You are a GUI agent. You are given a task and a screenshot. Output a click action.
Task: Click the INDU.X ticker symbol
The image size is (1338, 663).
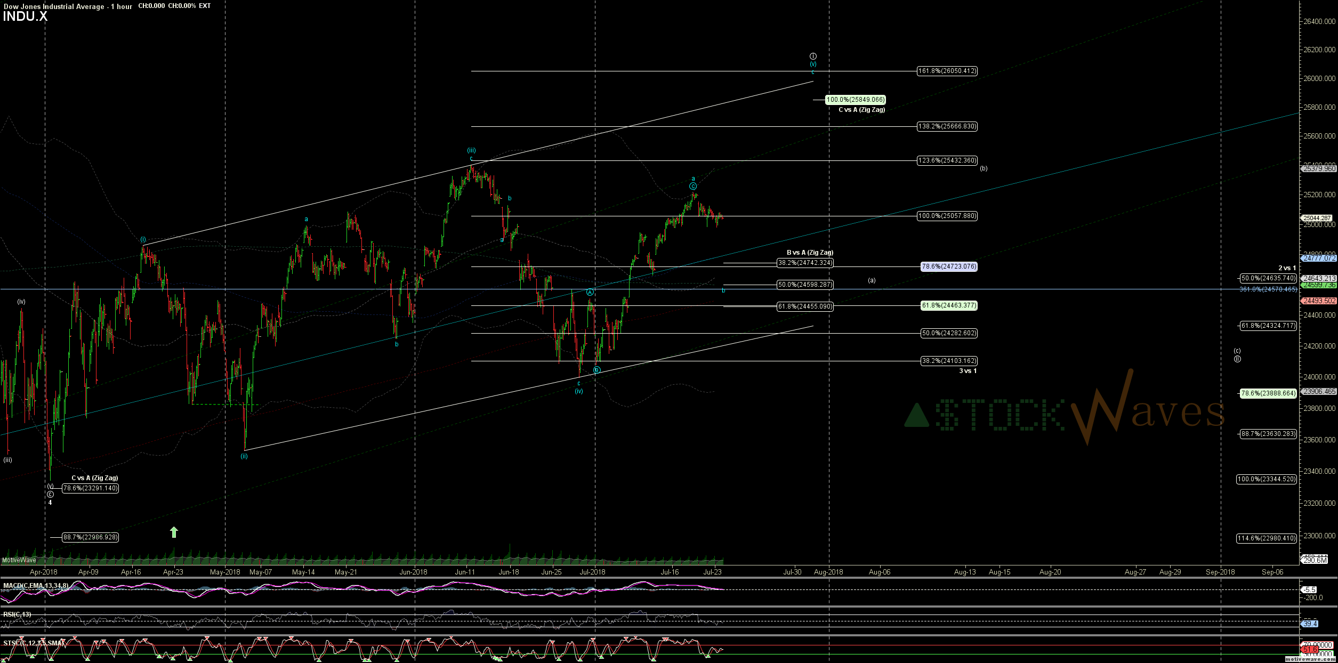click(25, 17)
